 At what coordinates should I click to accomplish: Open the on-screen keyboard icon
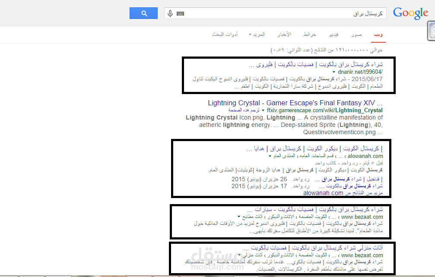click(x=180, y=13)
